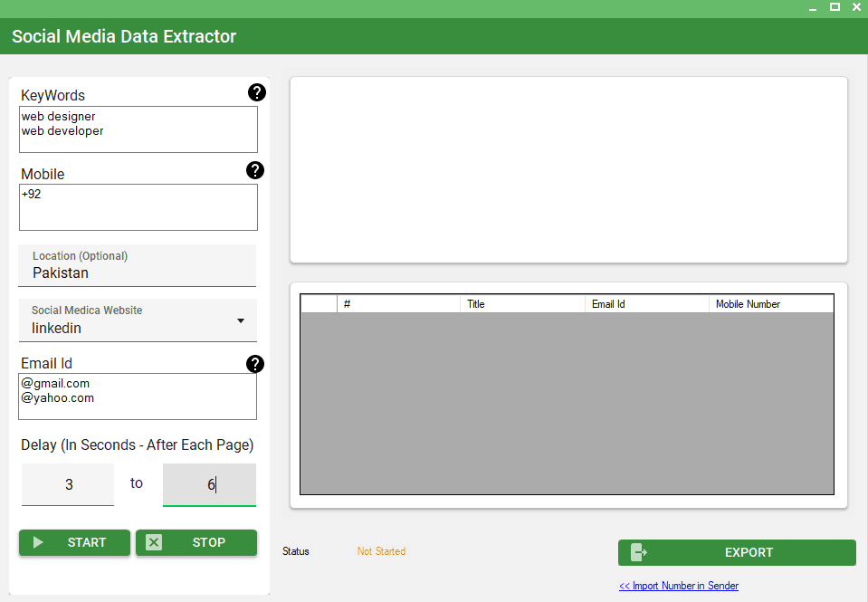Edit the Location field showing Pakistan
The width and height of the screenshot is (868, 602).
[x=138, y=266]
